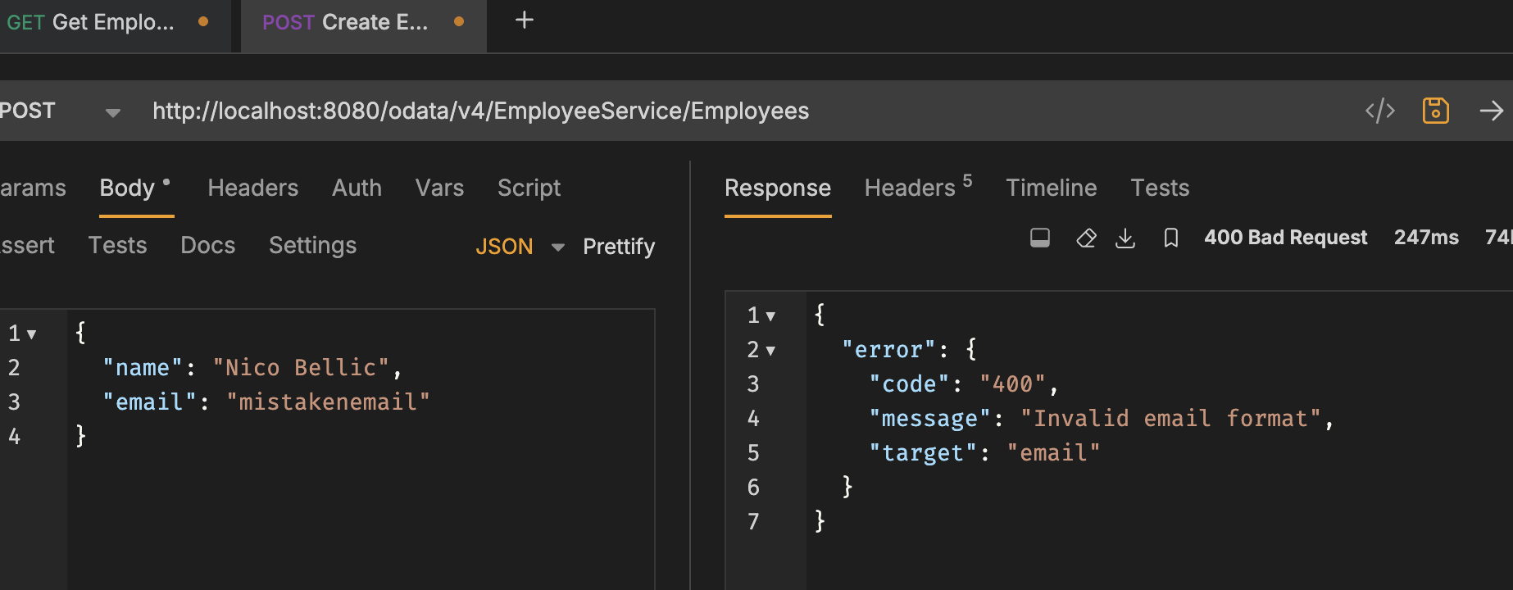Viewport: 1513px width, 590px height.
Task: Send the request with the arrow icon
Action: tap(1492, 111)
